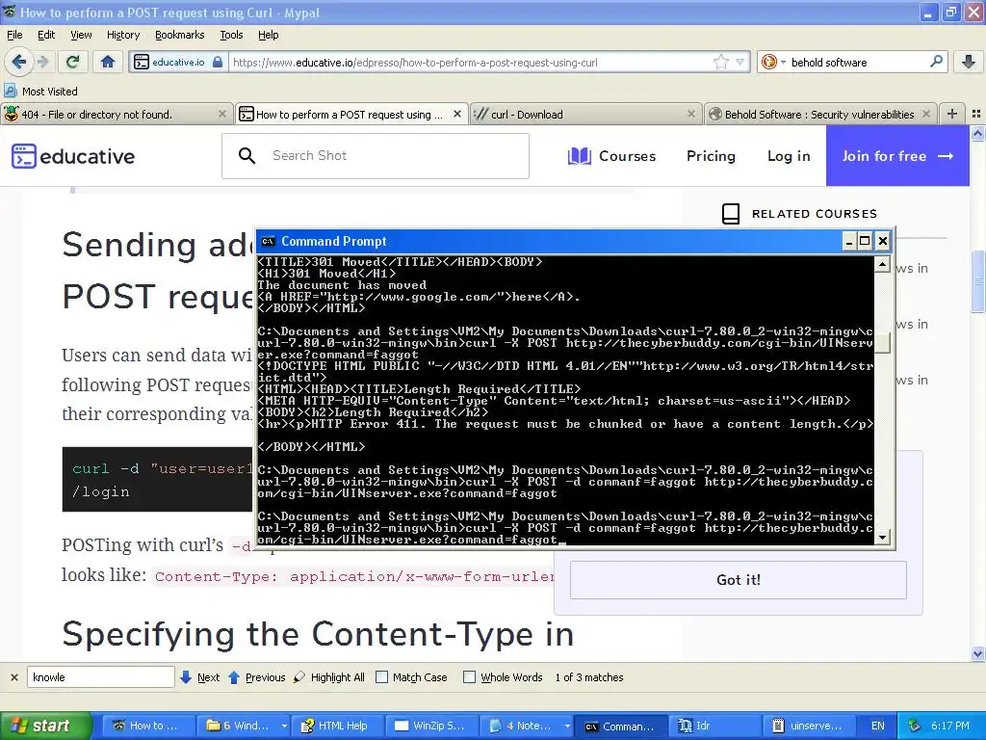This screenshot has width=986, height=740.
Task: Click the search magnifier in browser search box
Action: pos(936,62)
